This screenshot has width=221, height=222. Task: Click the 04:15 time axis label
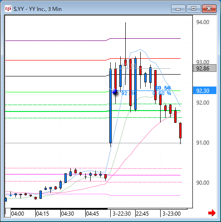tap(43, 214)
